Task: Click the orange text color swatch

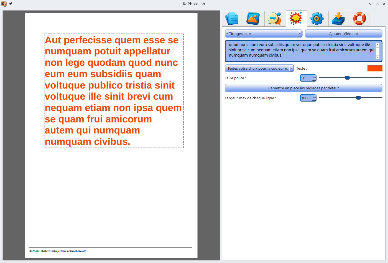Action: click(x=375, y=68)
